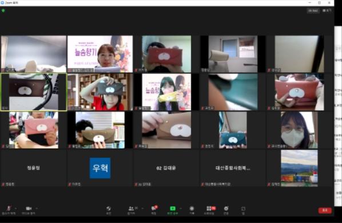Expand audio options arrow beside microphone
The width and height of the screenshot is (342, 223).
point(15,208)
